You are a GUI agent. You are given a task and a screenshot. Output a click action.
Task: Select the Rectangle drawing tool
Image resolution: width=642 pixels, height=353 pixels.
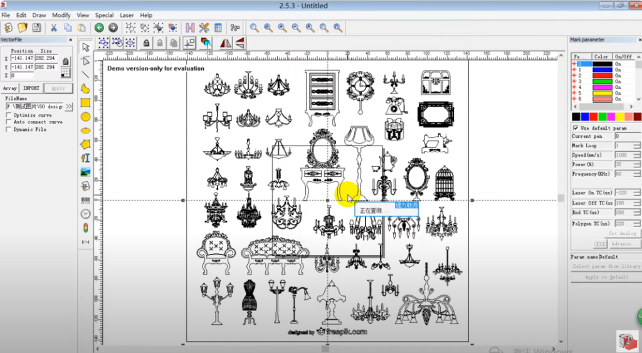coord(85,103)
